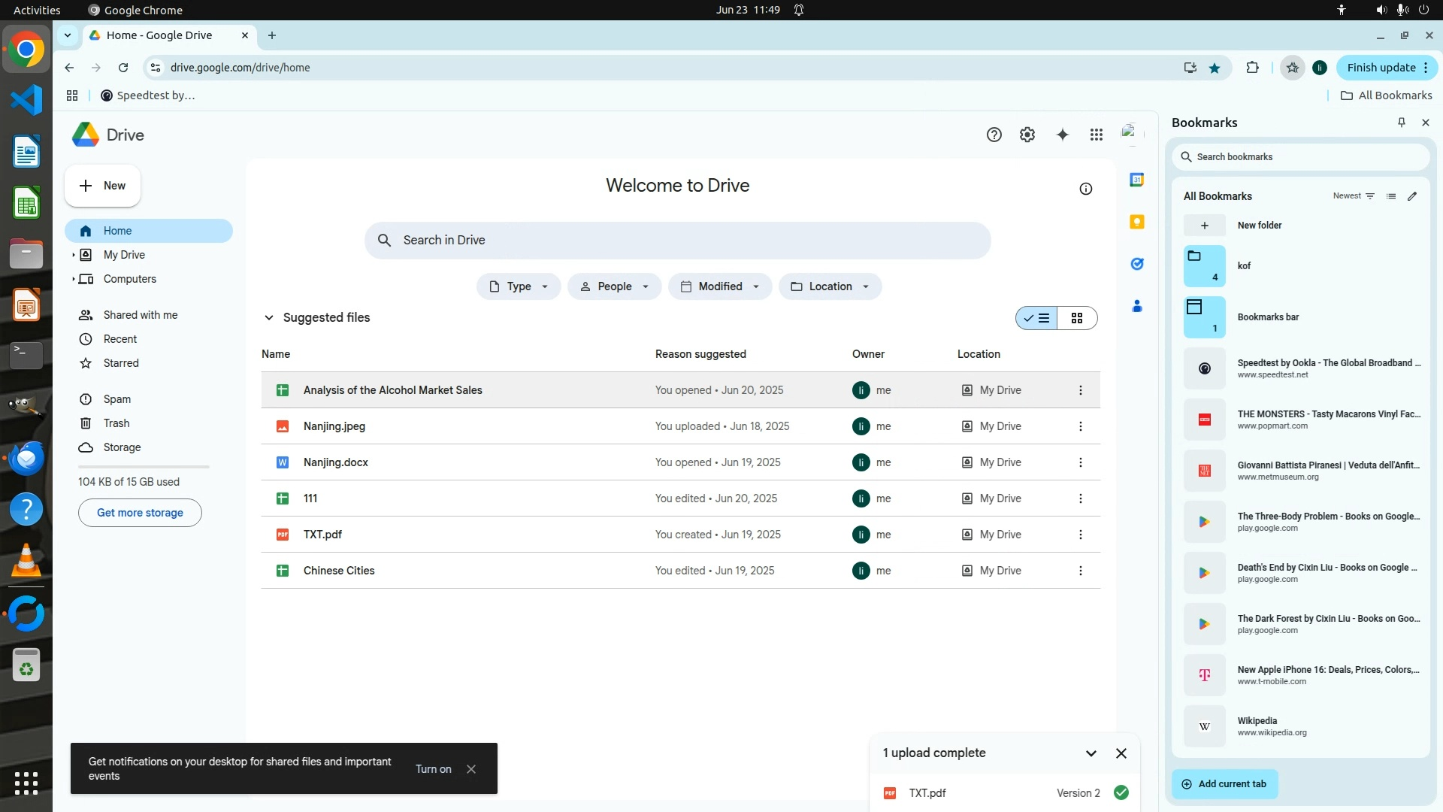Open Google Keep side panel icon
The height and width of the screenshot is (812, 1443).
1136,222
